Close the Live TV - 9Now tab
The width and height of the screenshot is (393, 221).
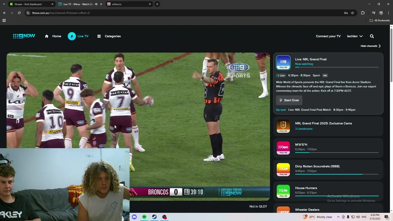101,4
